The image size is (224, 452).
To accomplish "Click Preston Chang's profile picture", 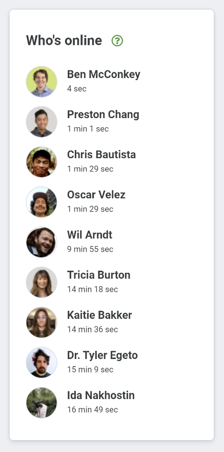I will [42, 122].
